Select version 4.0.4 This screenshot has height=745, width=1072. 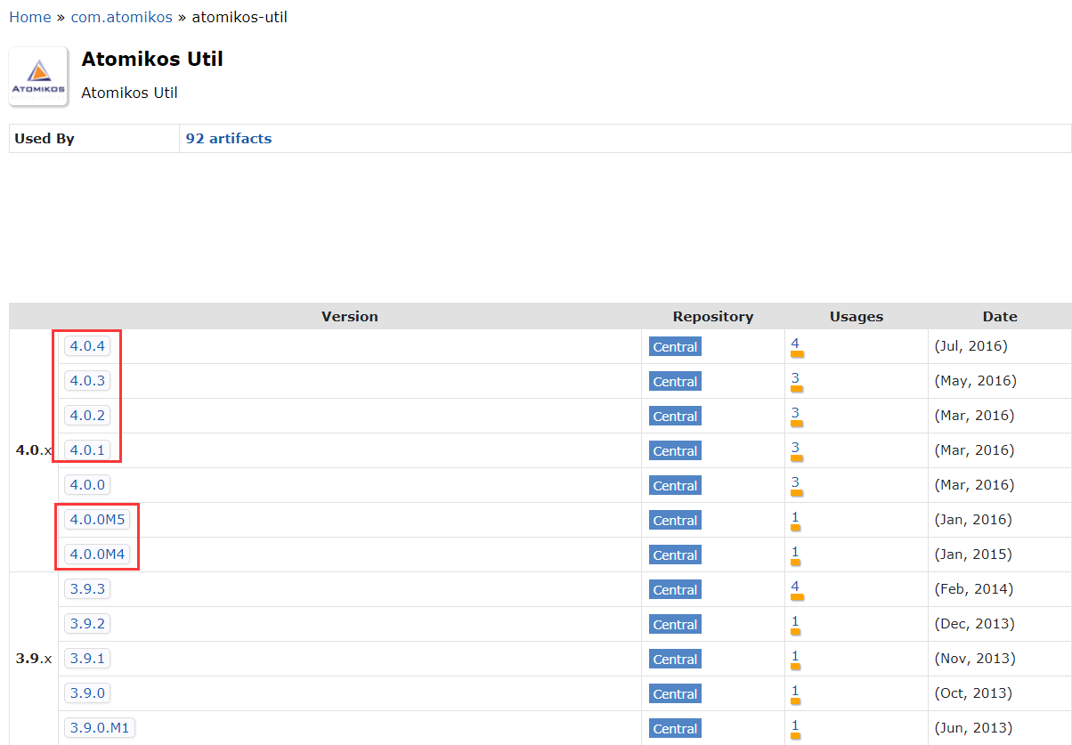[87, 346]
